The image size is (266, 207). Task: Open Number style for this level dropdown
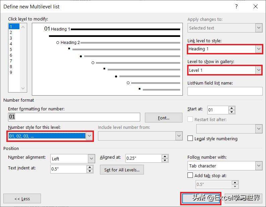[89, 136]
